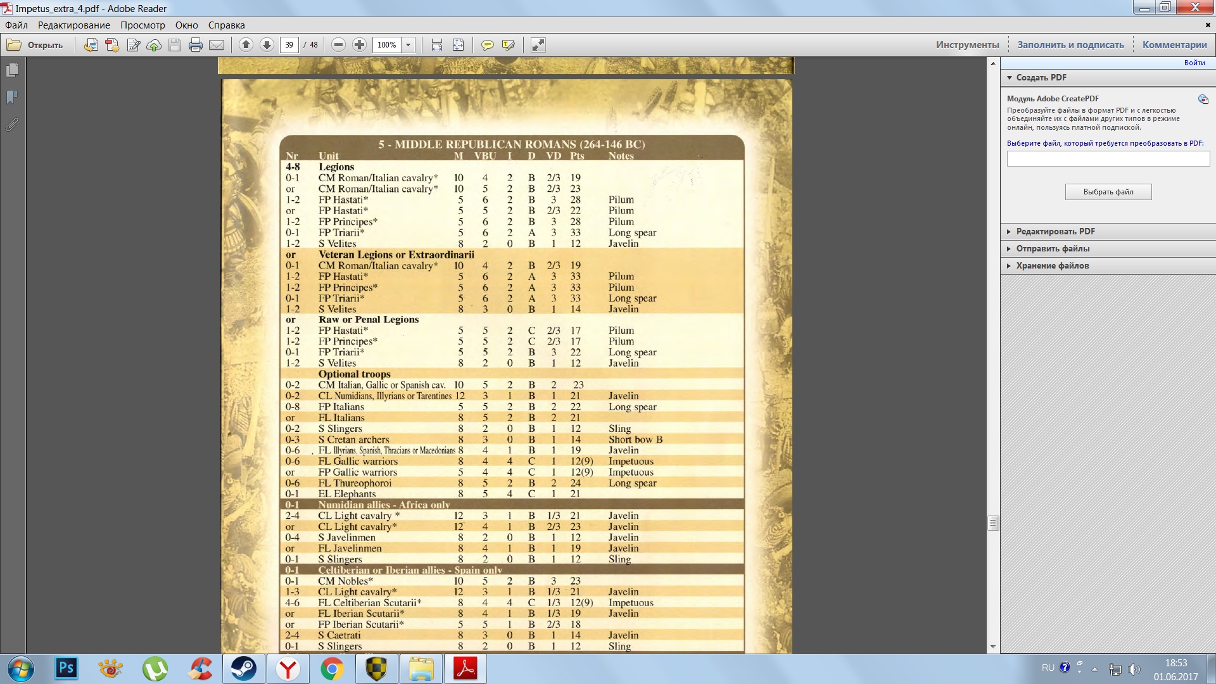Click the scroll up arrow

pos(993,63)
